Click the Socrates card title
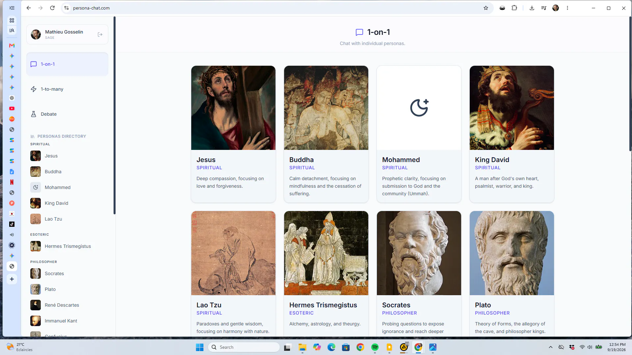 pos(396,305)
